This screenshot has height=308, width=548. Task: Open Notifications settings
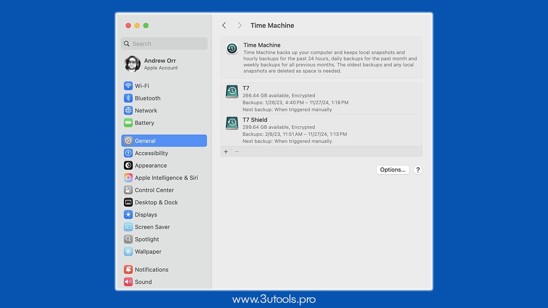point(151,269)
